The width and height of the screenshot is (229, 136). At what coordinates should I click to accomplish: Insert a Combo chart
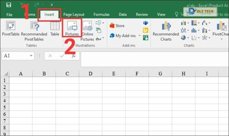[205, 30]
